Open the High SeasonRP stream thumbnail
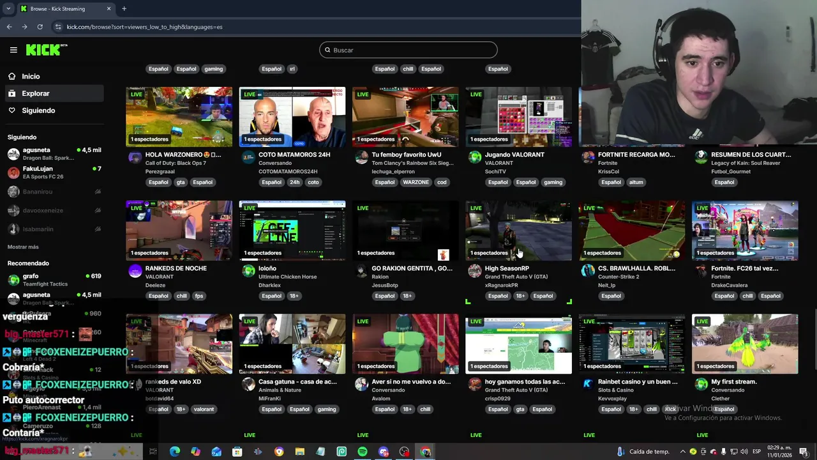This screenshot has height=460, width=817. pos(518,231)
